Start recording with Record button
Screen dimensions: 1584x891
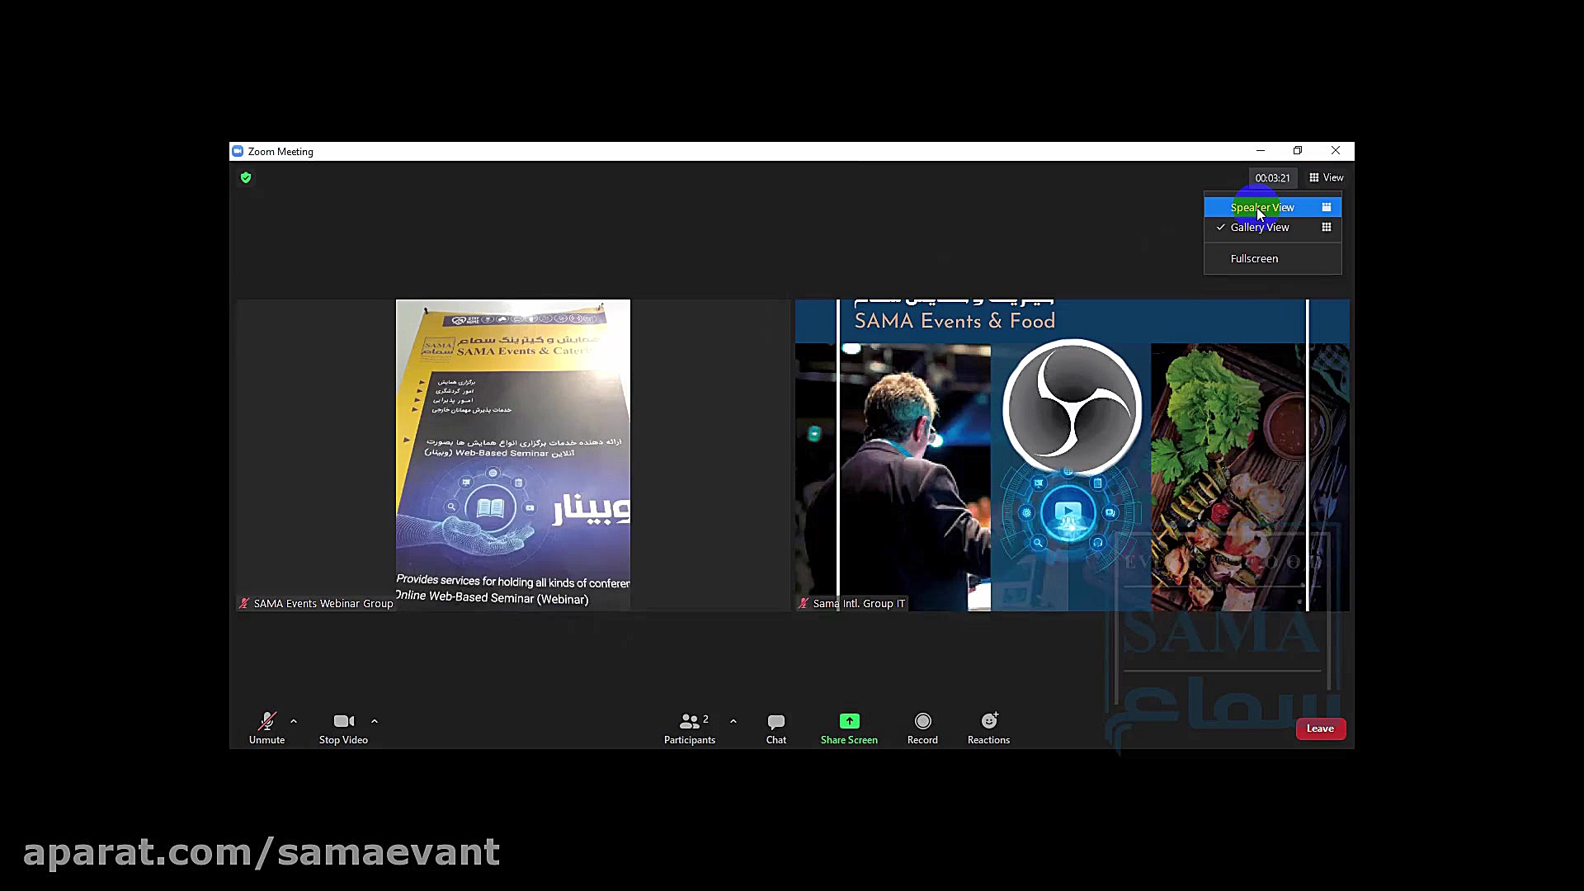tap(922, 728)
